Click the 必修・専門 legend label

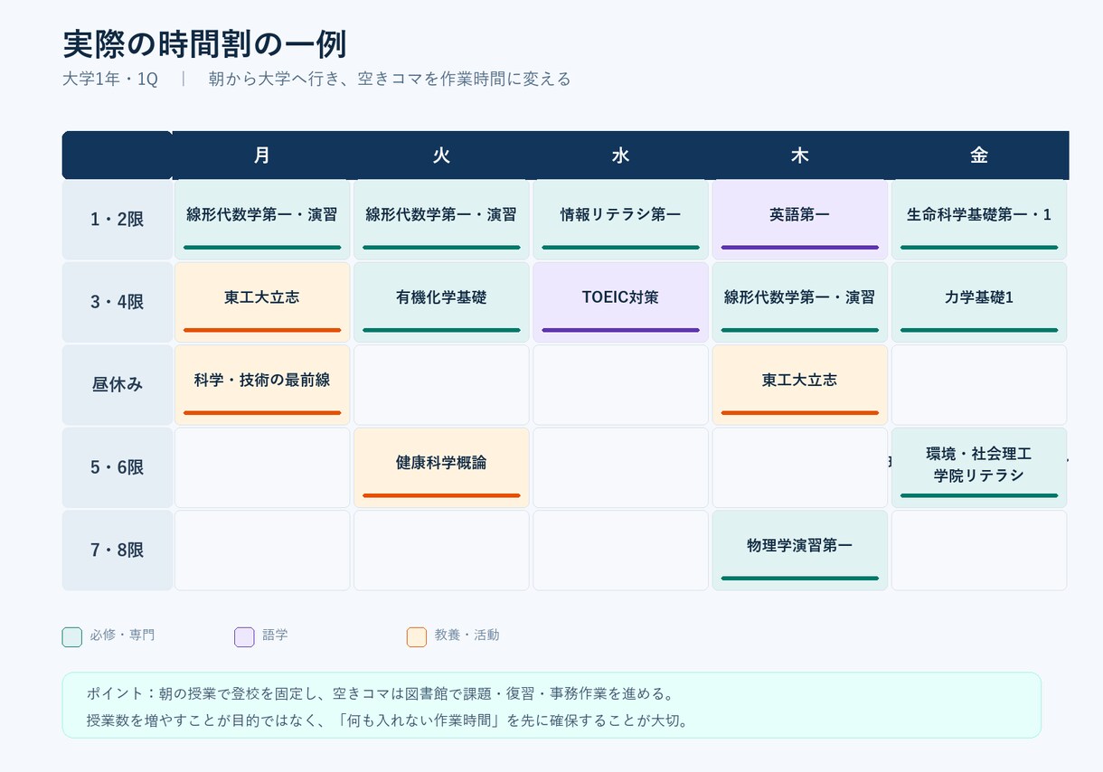[x=122, y=635]
